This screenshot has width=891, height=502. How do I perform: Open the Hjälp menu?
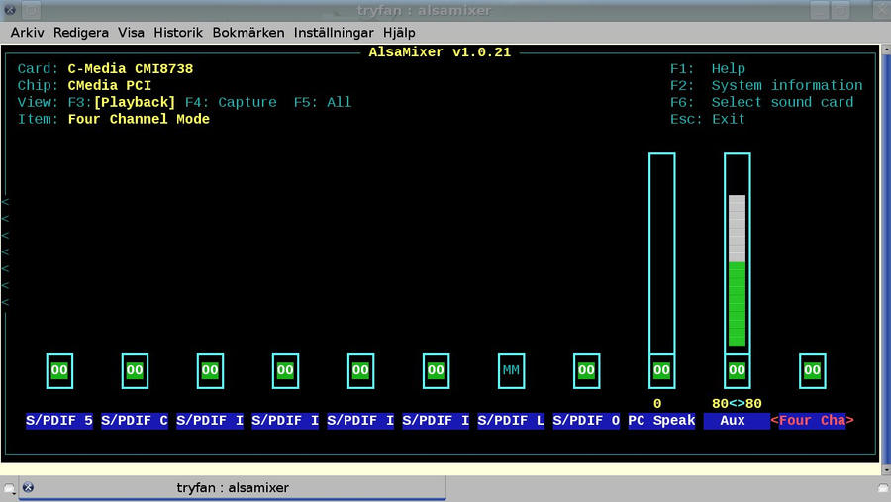399,33
